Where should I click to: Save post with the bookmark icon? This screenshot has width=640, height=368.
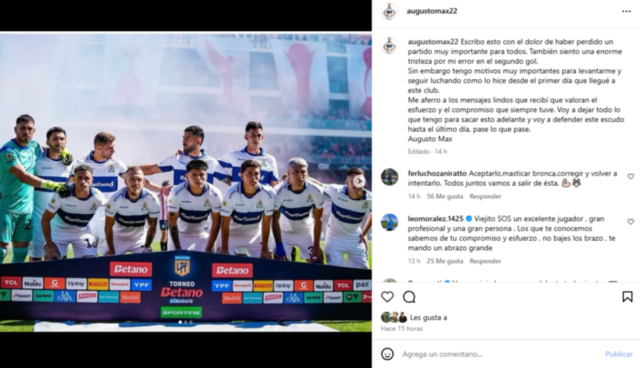tap(628, 297)
